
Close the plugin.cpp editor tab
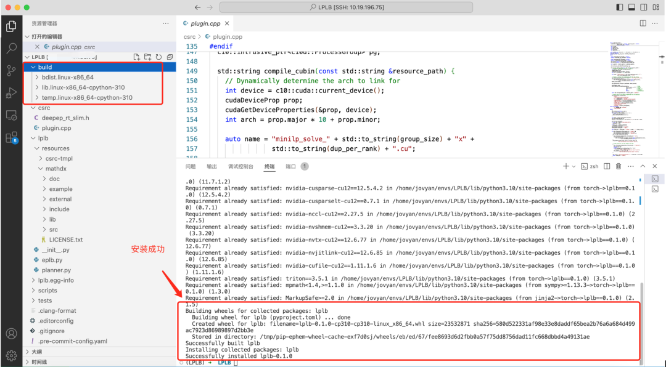[227, 24]
